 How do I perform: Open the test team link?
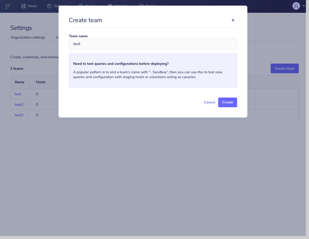pyautogui.click(x=18, y=94)
